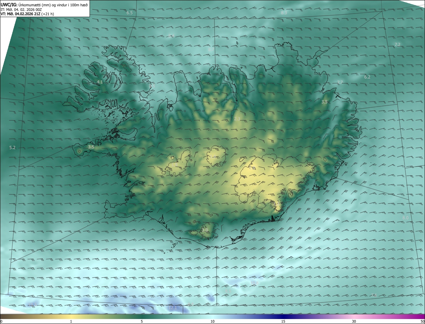Click the 12.1 value label on the map
Screen dimensions: 425x324
pyautogui.click(x=173, y=308)
